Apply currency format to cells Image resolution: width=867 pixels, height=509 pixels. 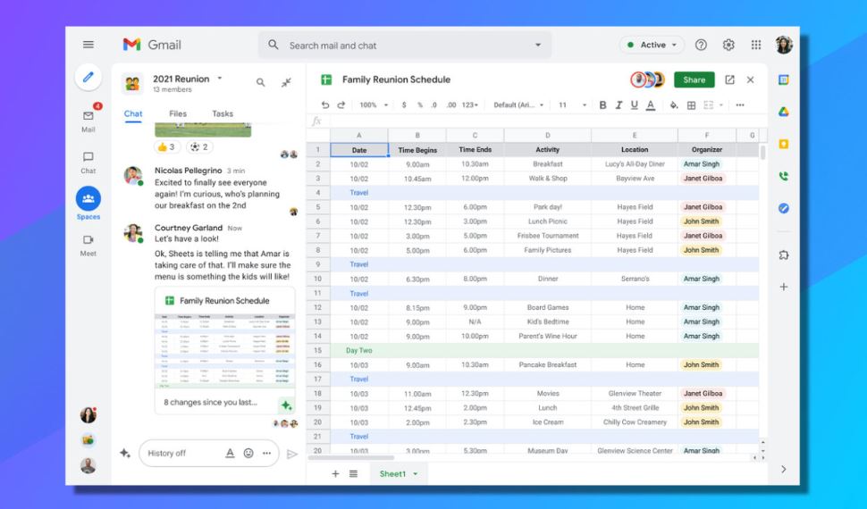point(404,105)
